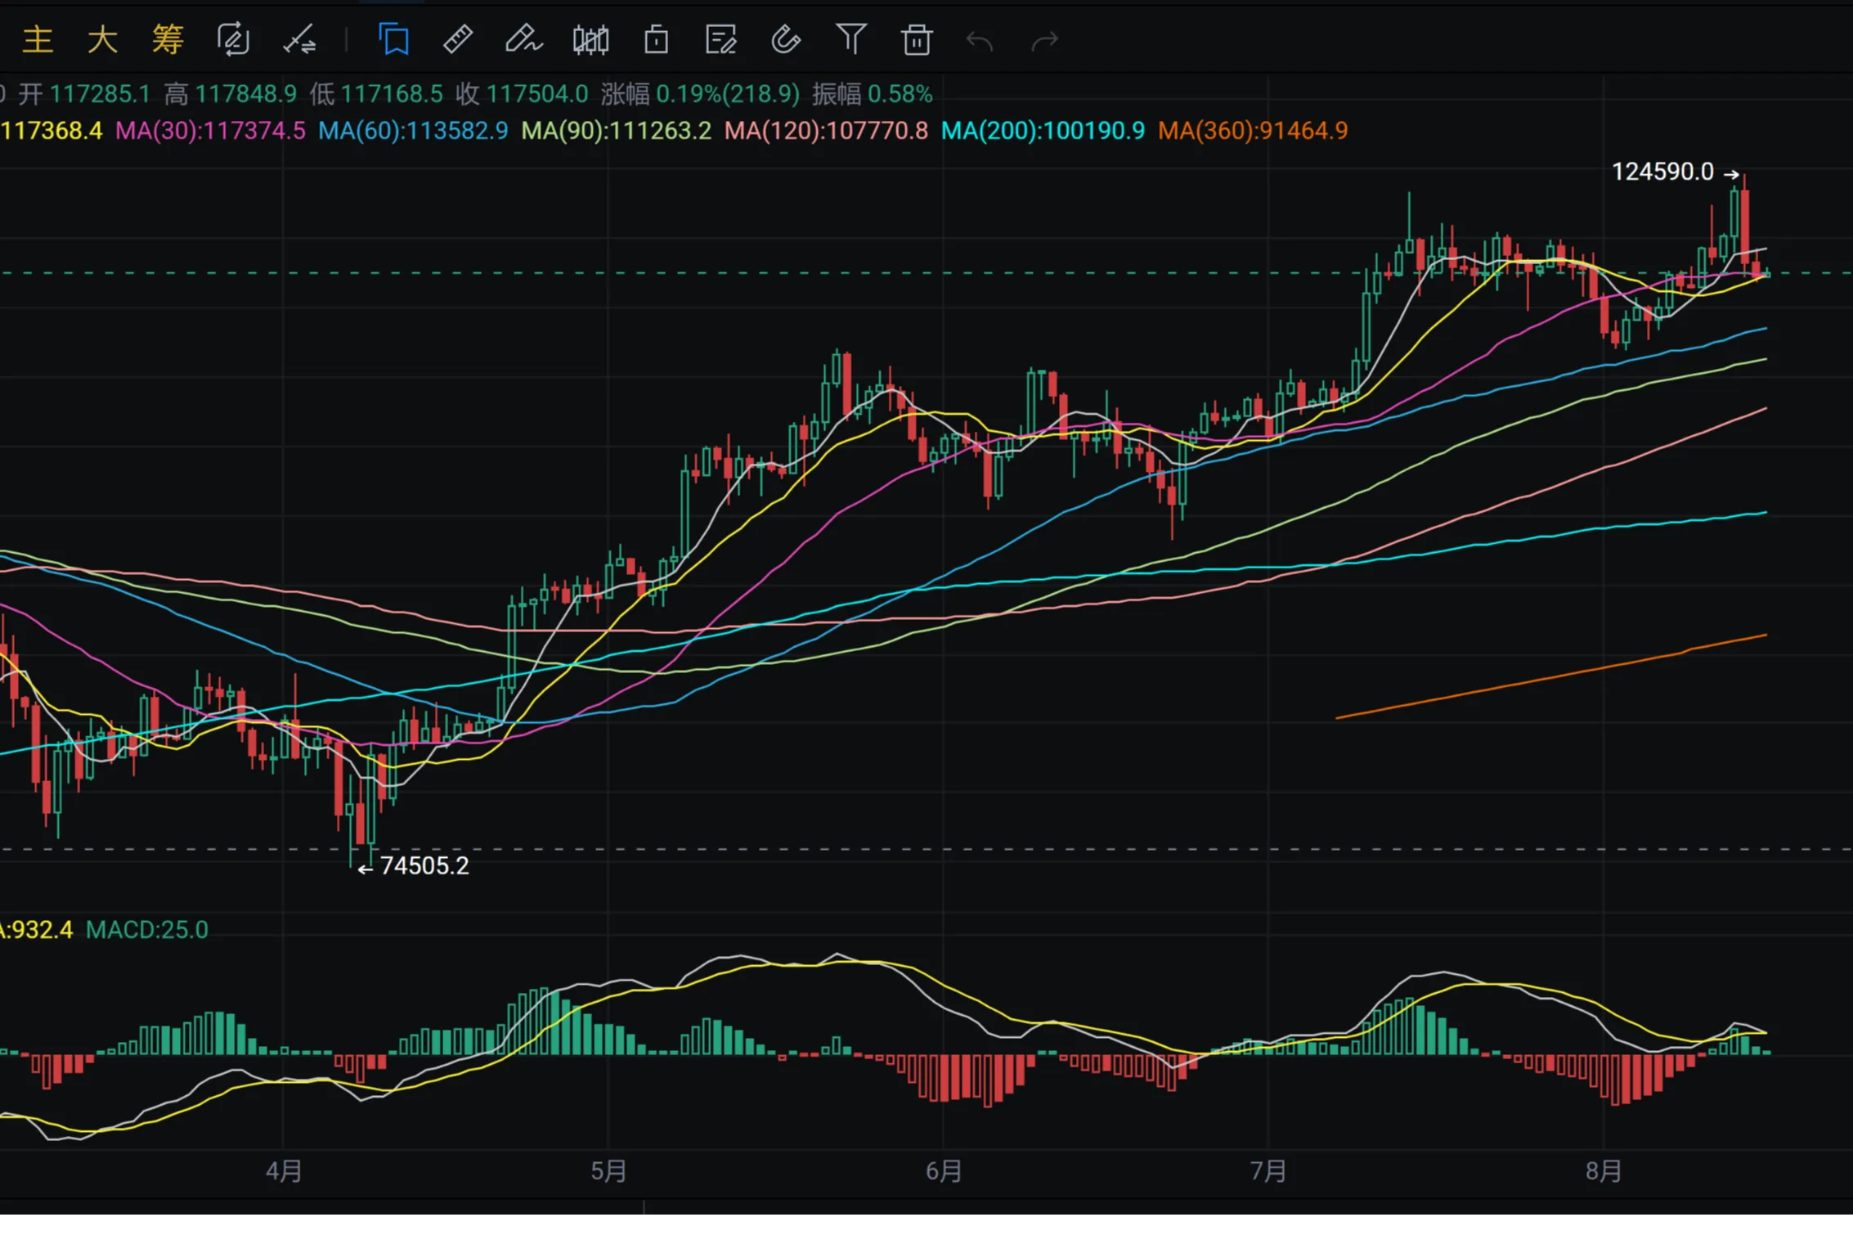The width and height of the screenshot is (1853, 1235).
Task: Open the note edit icon
Action: 720,39
